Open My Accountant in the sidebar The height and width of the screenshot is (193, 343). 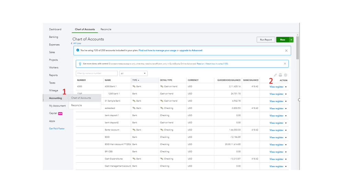[x=57, y=106]
